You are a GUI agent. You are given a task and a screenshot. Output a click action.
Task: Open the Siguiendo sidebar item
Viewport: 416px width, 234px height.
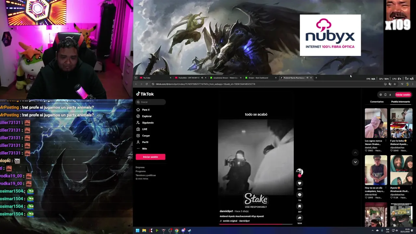[145, 123]
